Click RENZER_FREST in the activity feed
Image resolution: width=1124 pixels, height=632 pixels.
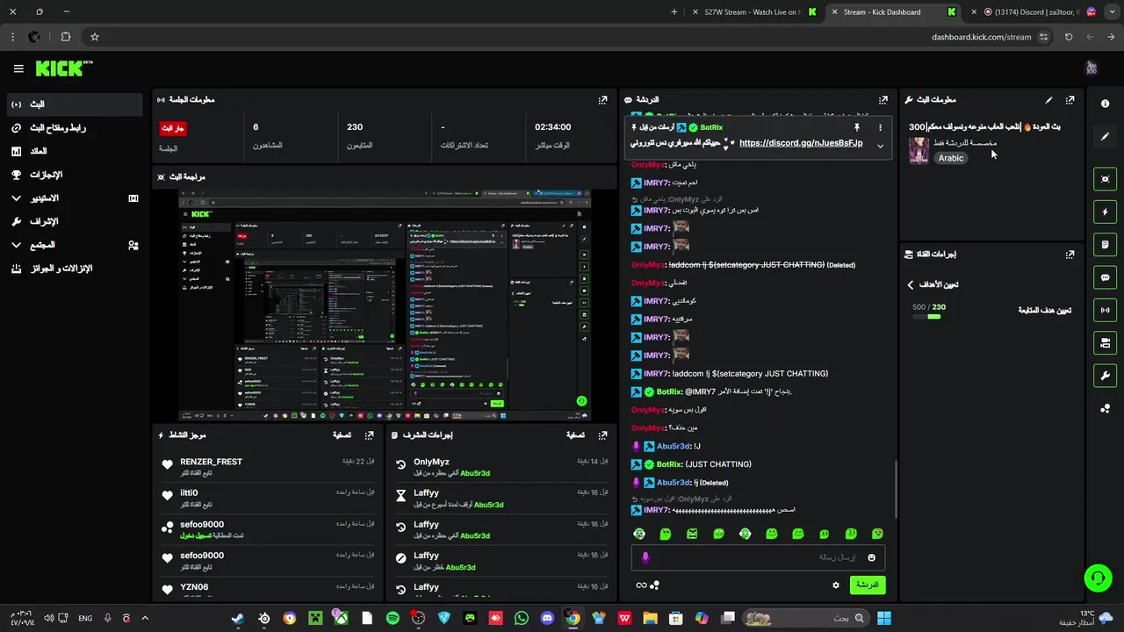point(211,462)
